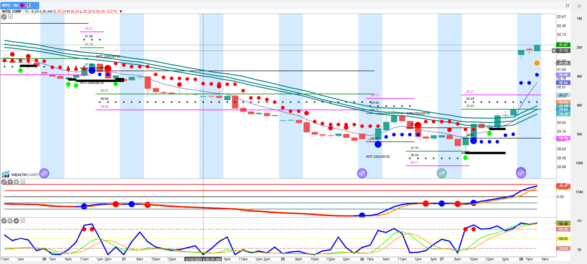Hide indicators on the bottom stochastic panel
Screen dimensions: 587x264
coord(4,221)
